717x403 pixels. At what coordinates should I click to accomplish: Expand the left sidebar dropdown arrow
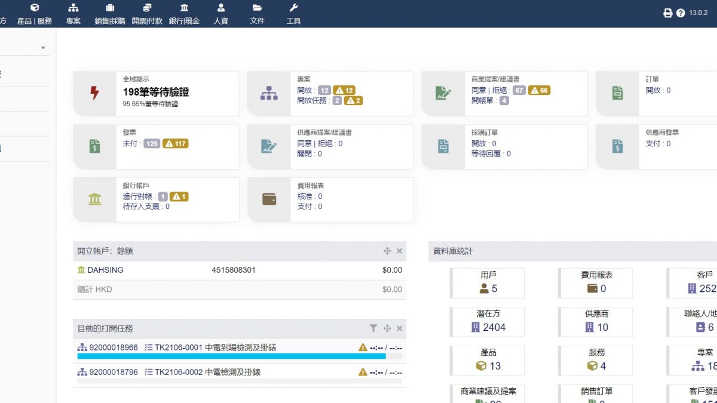pos(43,48)
